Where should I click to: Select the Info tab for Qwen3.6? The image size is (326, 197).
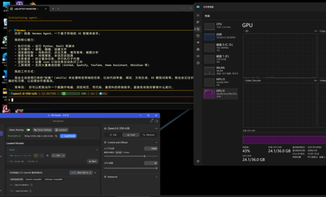113,135
